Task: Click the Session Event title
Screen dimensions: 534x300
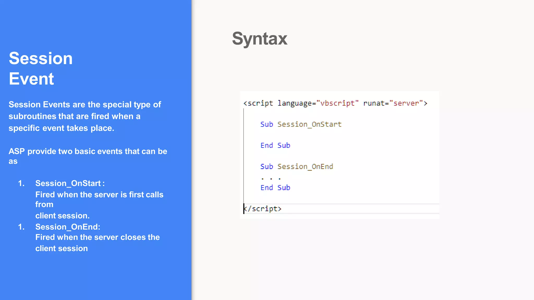Action: tap(41, 68)
